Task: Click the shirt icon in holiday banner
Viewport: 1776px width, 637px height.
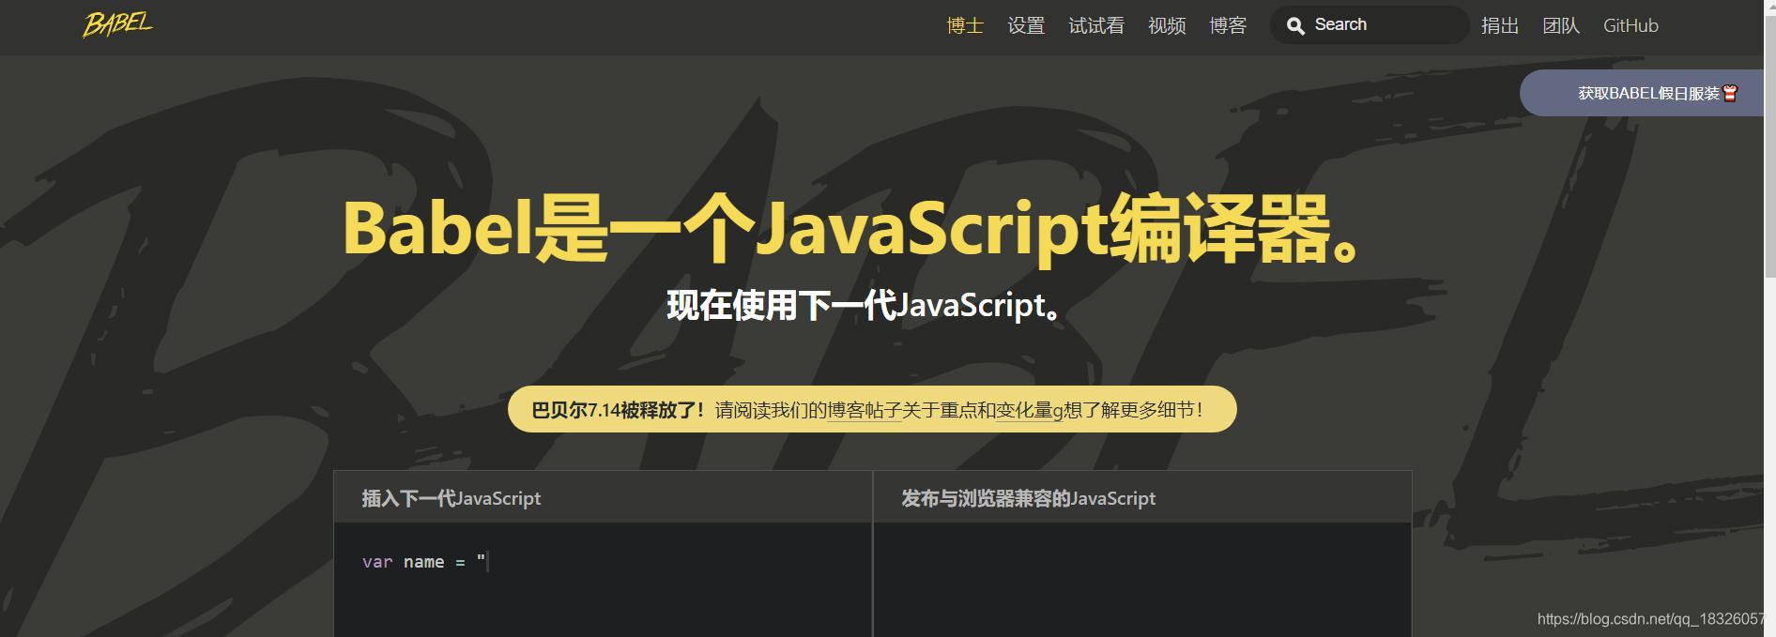Action: click(x=1730, y=93)
